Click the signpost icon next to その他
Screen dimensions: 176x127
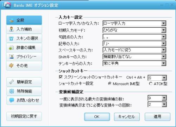point(11,66)
